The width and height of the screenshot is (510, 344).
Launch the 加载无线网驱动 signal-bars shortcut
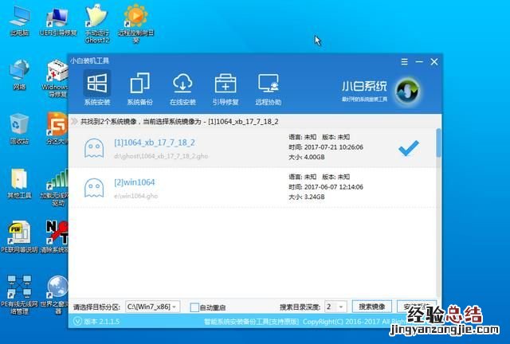point(55,187)
